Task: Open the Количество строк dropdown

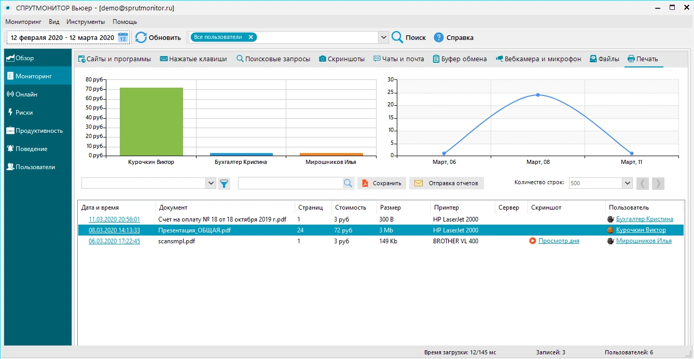Action: click(x=627, y=183)
